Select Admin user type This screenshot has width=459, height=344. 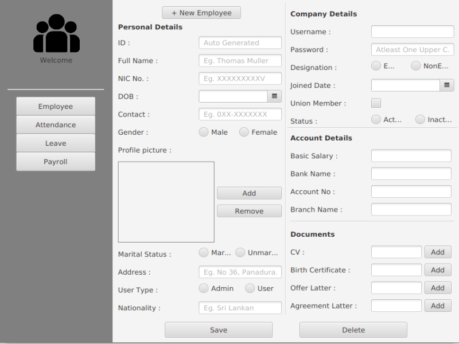click(204, 288)
